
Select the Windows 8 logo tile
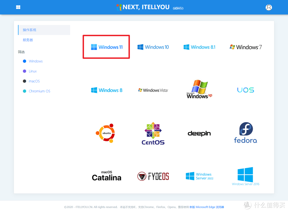tap(107, 90)
